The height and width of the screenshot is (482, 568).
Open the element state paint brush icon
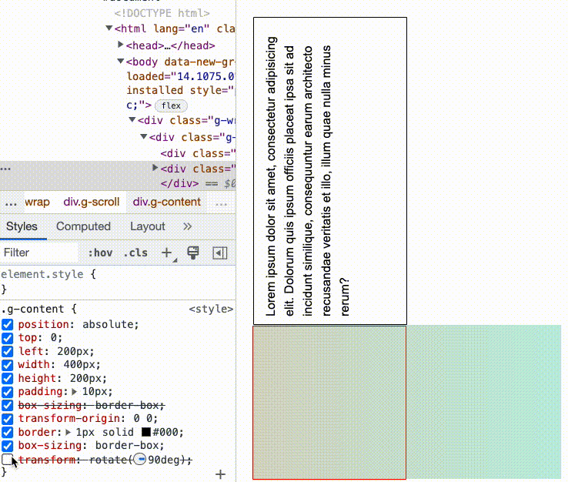[193, 253]
